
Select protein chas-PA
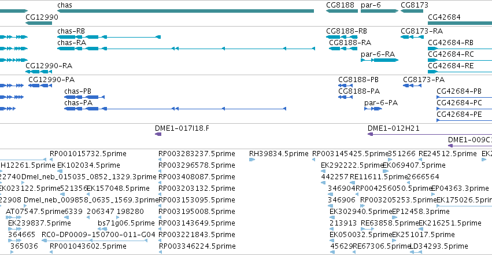pos(78,103)
